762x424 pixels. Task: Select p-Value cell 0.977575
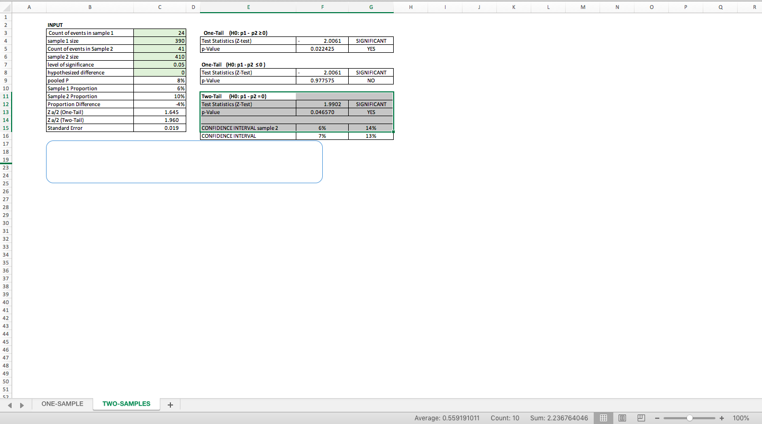point(322,80)
